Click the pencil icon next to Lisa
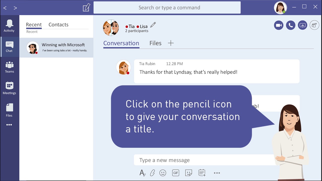This screenshot has width=322, height=181. point(153,25)
